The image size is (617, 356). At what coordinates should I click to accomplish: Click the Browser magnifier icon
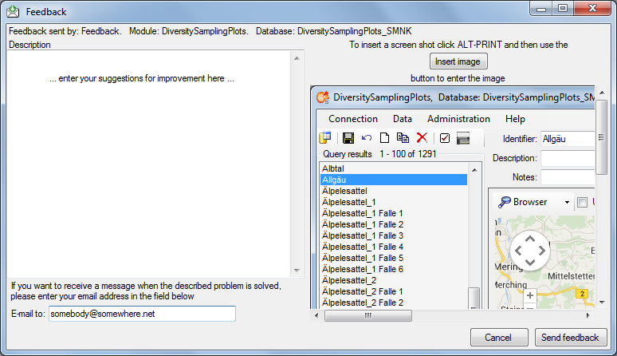[x=504, y=202]
